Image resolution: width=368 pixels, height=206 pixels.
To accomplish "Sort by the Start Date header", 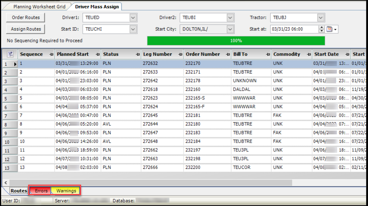I will coord(326,54).
